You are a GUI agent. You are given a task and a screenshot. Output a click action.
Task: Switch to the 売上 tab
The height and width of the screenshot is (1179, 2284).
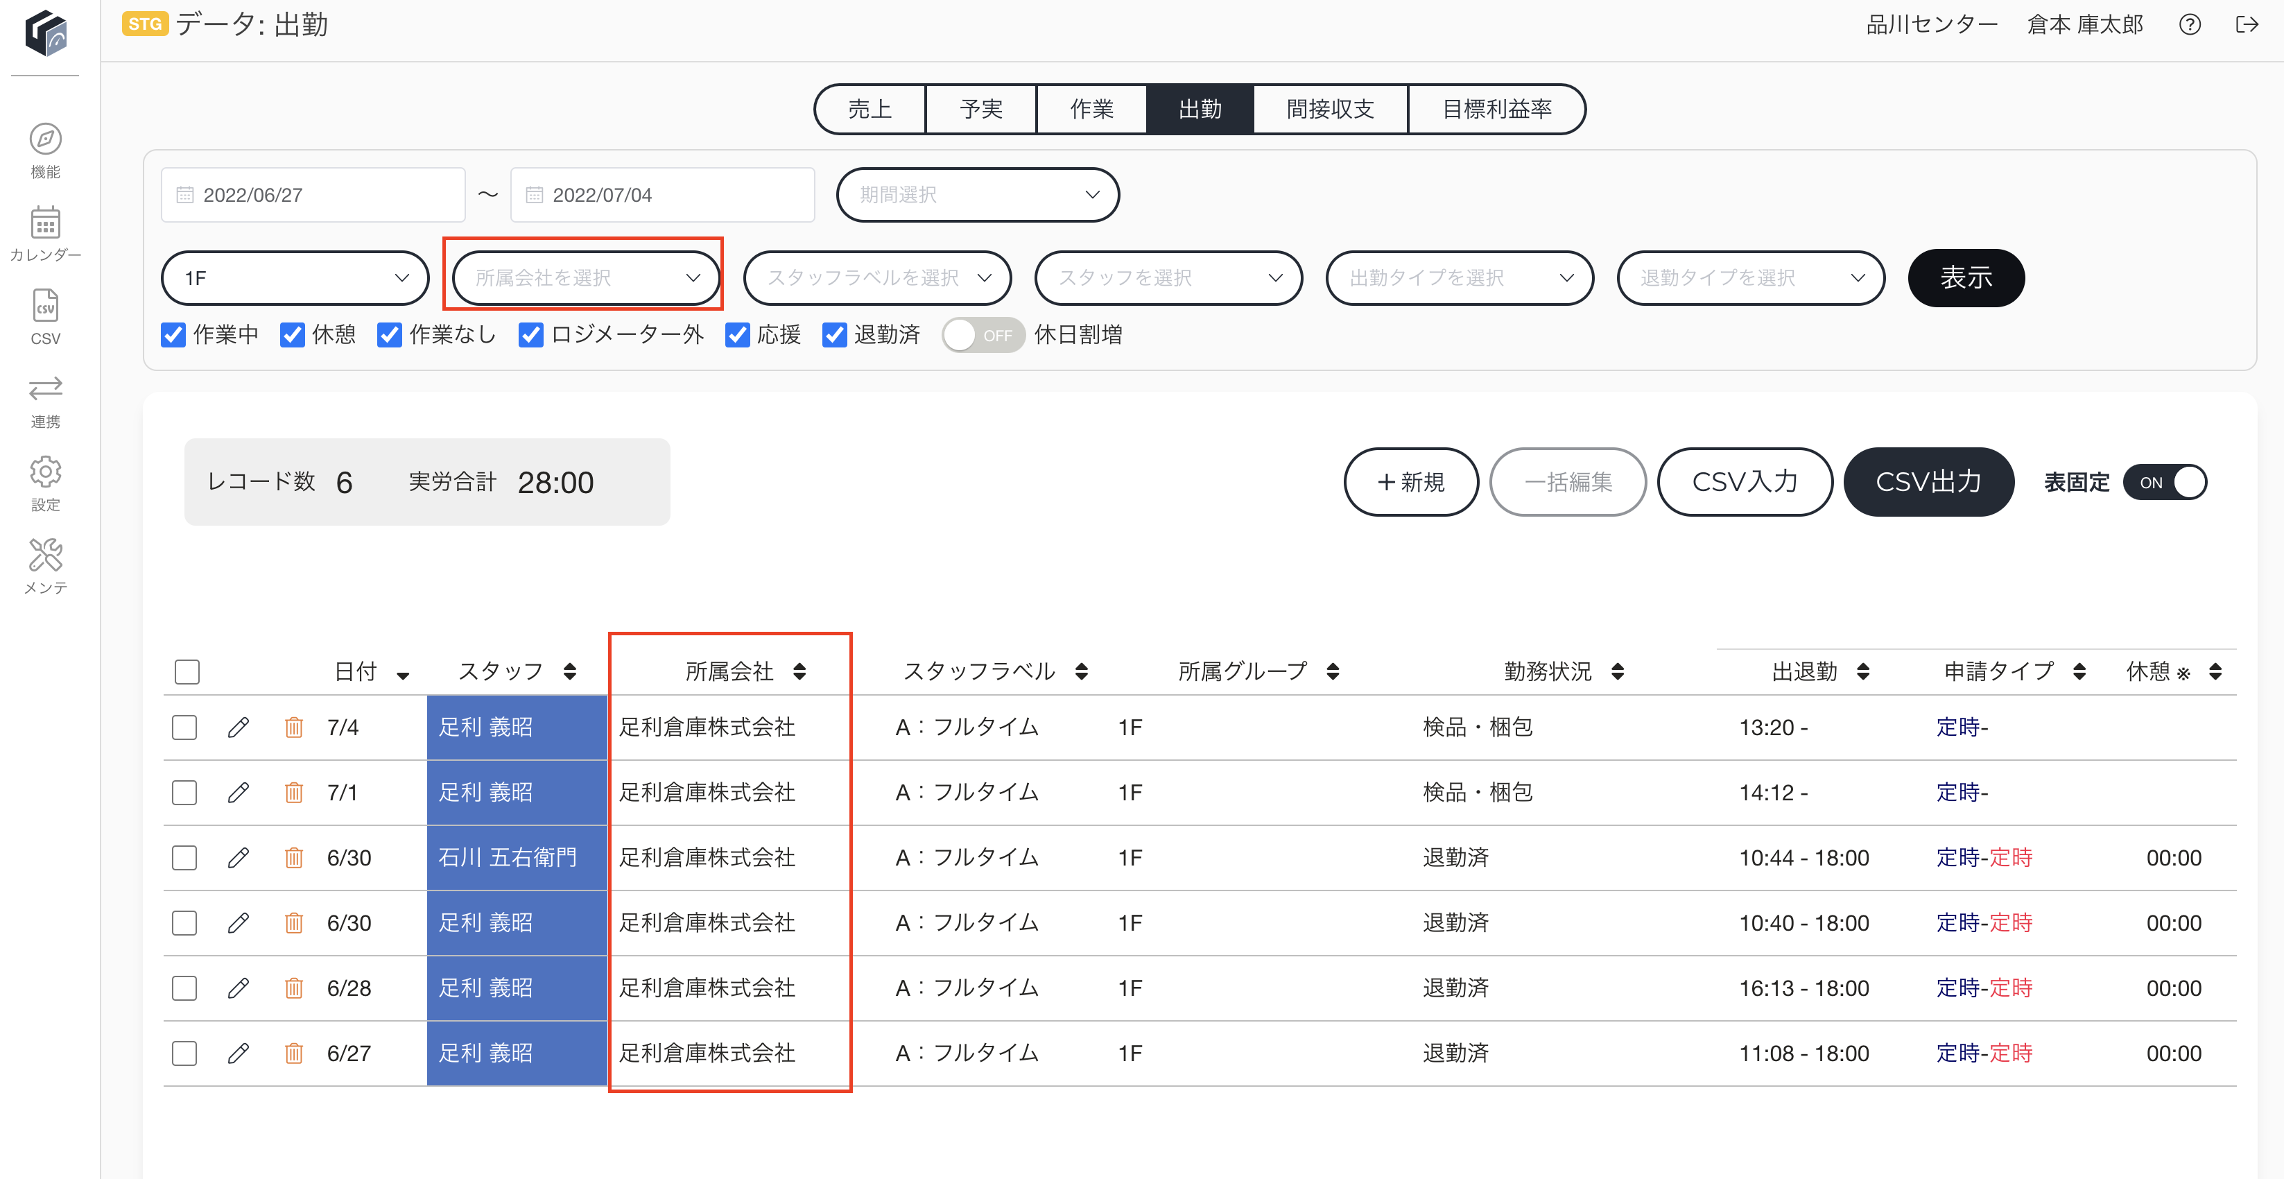point(870,109)
